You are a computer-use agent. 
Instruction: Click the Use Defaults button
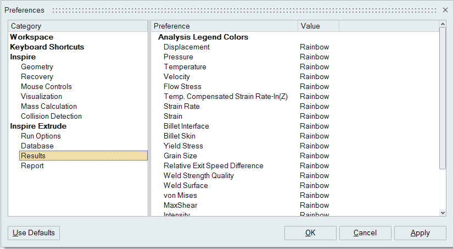pyautogui.click(x=34, y=233)
